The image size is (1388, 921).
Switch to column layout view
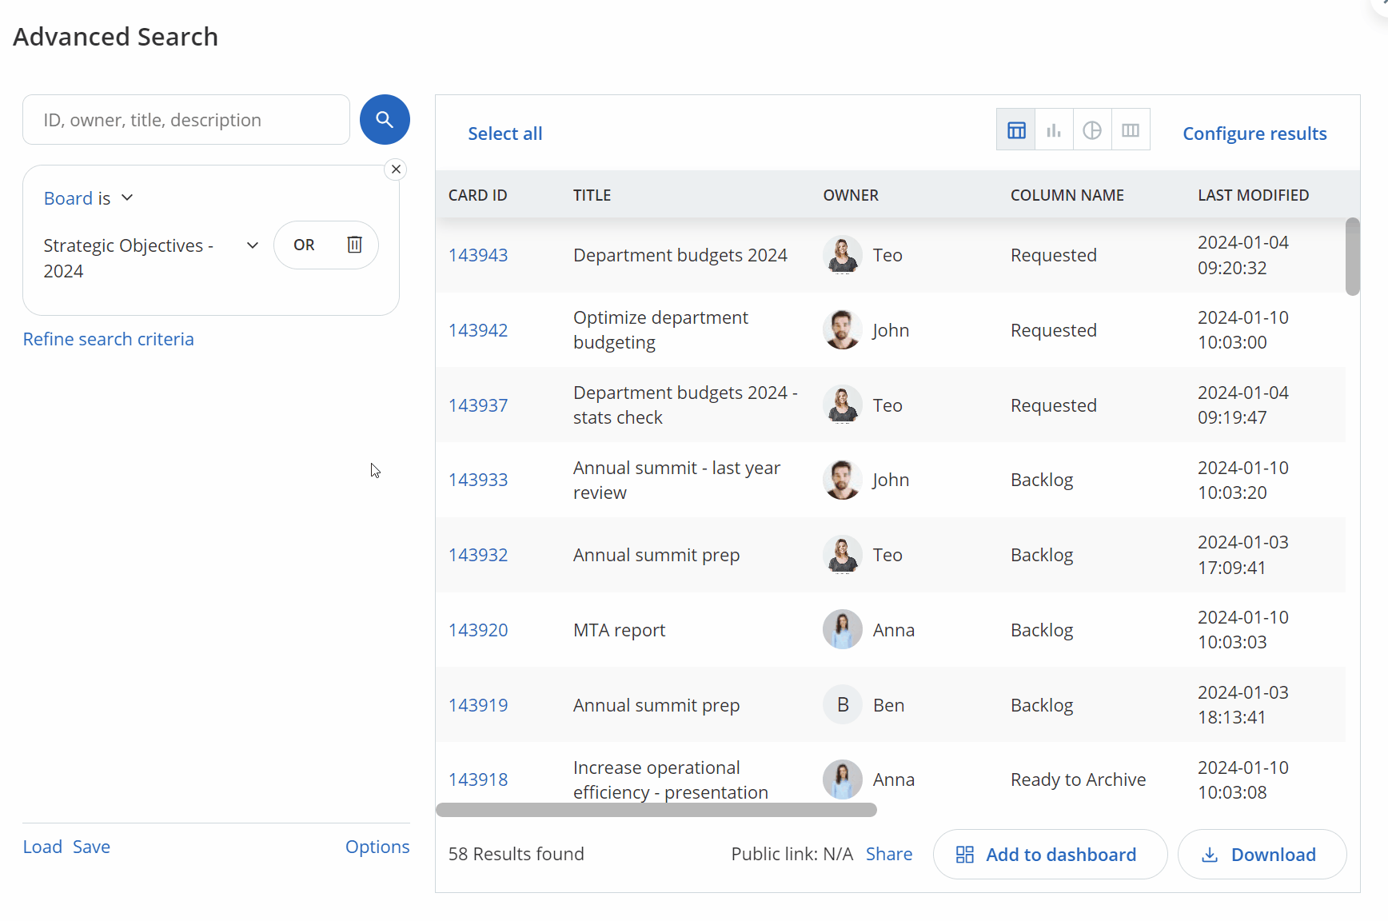point(1131,129)
